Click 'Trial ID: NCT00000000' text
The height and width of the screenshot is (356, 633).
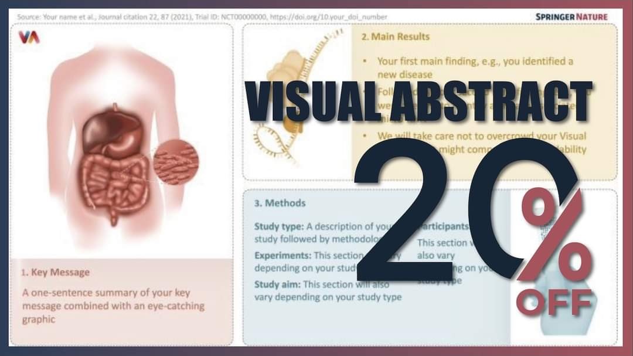click(230, 17)
